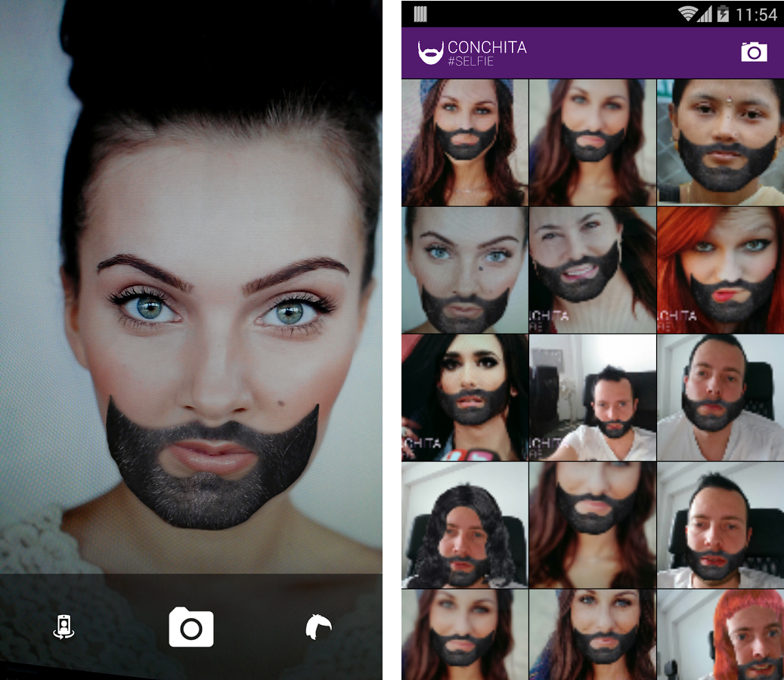Tap the barcode notification icon in the status bar
The image size is (784, 680).
coord(420,14)
